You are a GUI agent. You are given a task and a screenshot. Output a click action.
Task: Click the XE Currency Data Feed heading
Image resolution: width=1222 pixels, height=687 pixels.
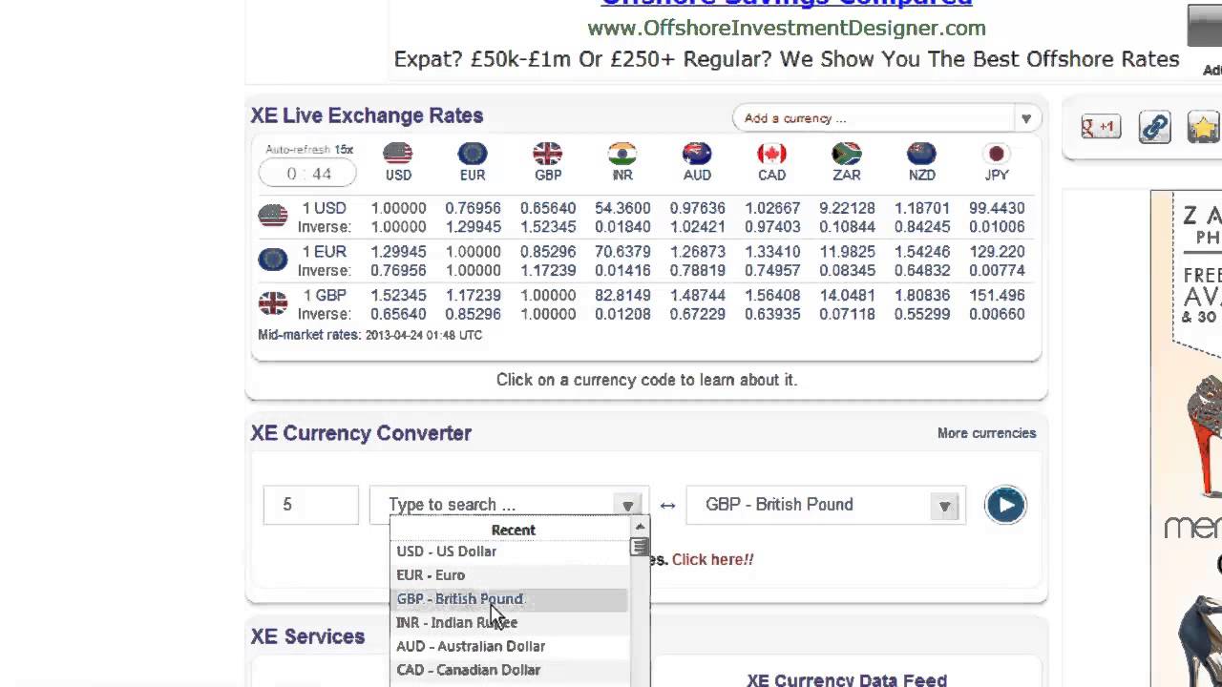847,679
